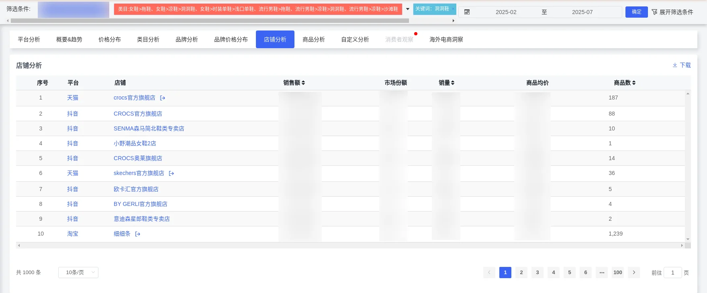Open 欧卡汇官方旗舰店 store link

pyautogui.click(x=136, y=189)
